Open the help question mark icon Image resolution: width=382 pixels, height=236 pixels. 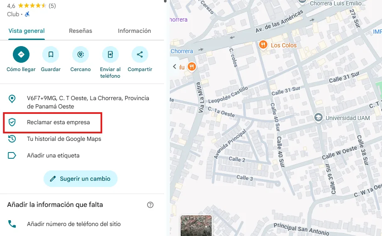coord(150,205)
